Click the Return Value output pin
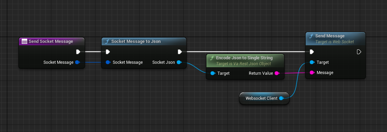The width and height of the screenshot is (387, 132). pos(277,73)
